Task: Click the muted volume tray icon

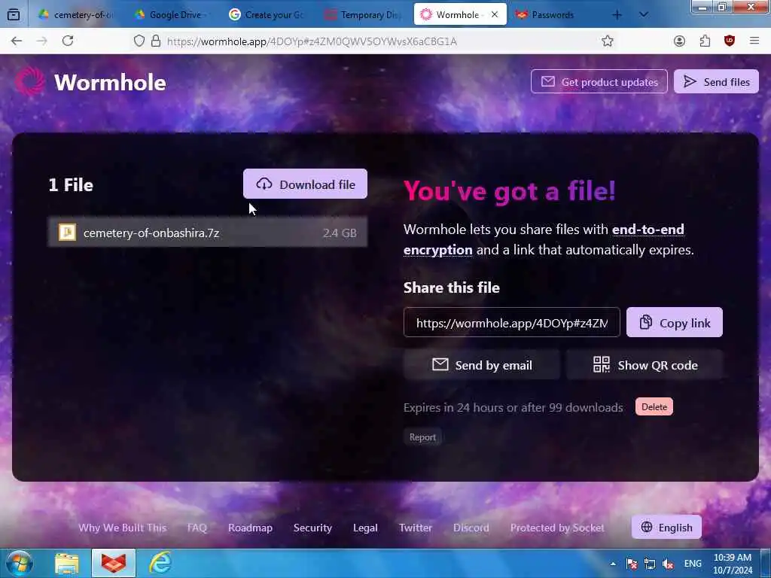Action: coord(668,564)
